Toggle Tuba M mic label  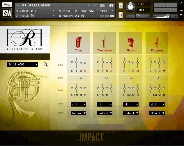click(85, 71)
